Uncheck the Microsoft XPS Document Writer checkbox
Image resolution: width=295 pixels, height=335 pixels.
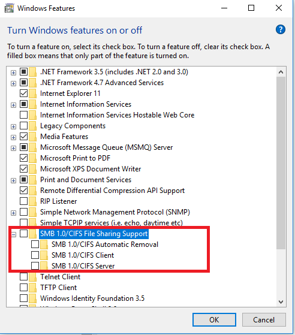point(24,169)
